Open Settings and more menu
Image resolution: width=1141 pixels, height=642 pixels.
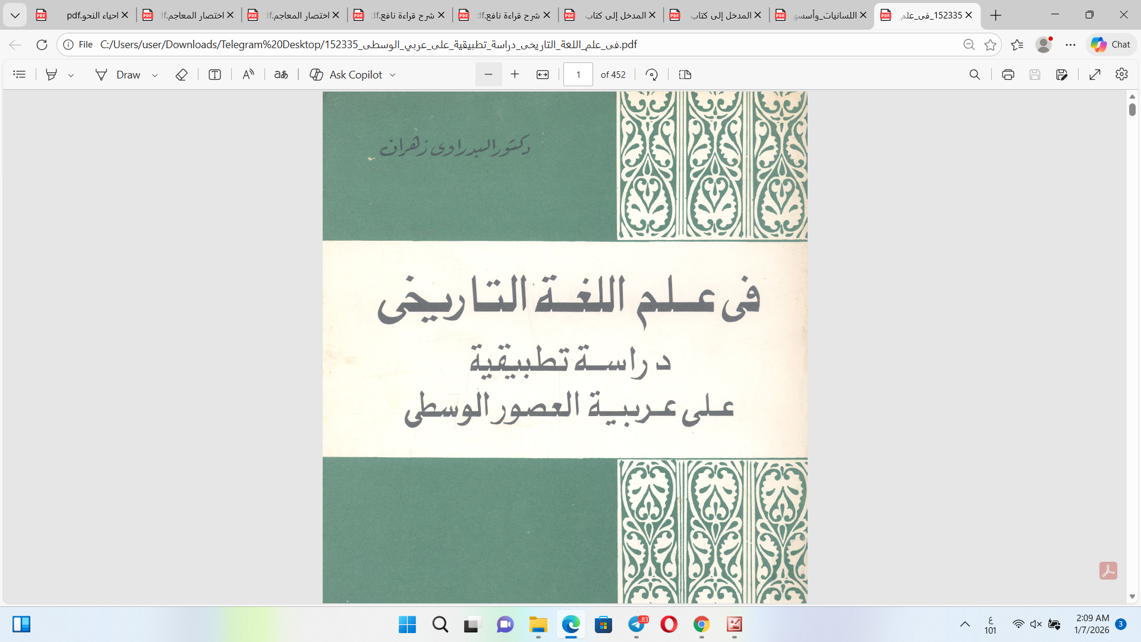pyautogui.click(x=1070, y=45)
